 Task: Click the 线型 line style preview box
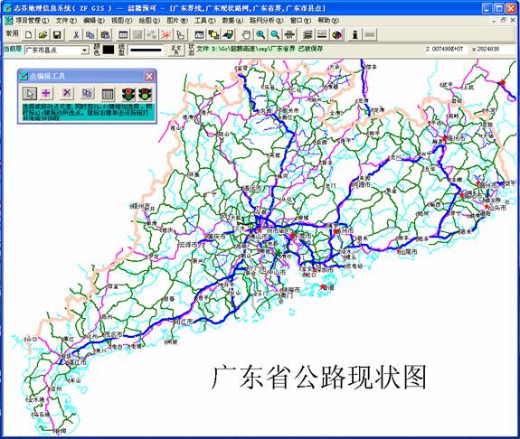(x=146, y=50)
